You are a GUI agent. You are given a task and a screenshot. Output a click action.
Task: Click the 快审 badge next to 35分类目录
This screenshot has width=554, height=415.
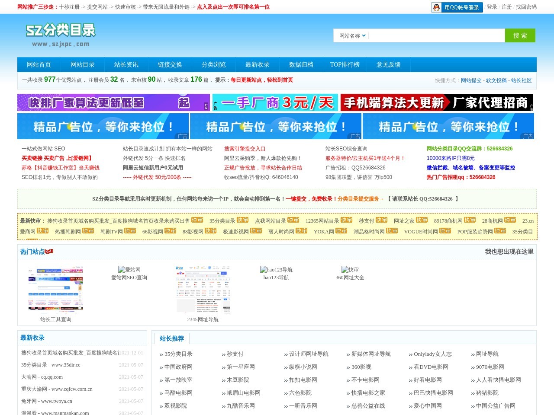[242, 220]
